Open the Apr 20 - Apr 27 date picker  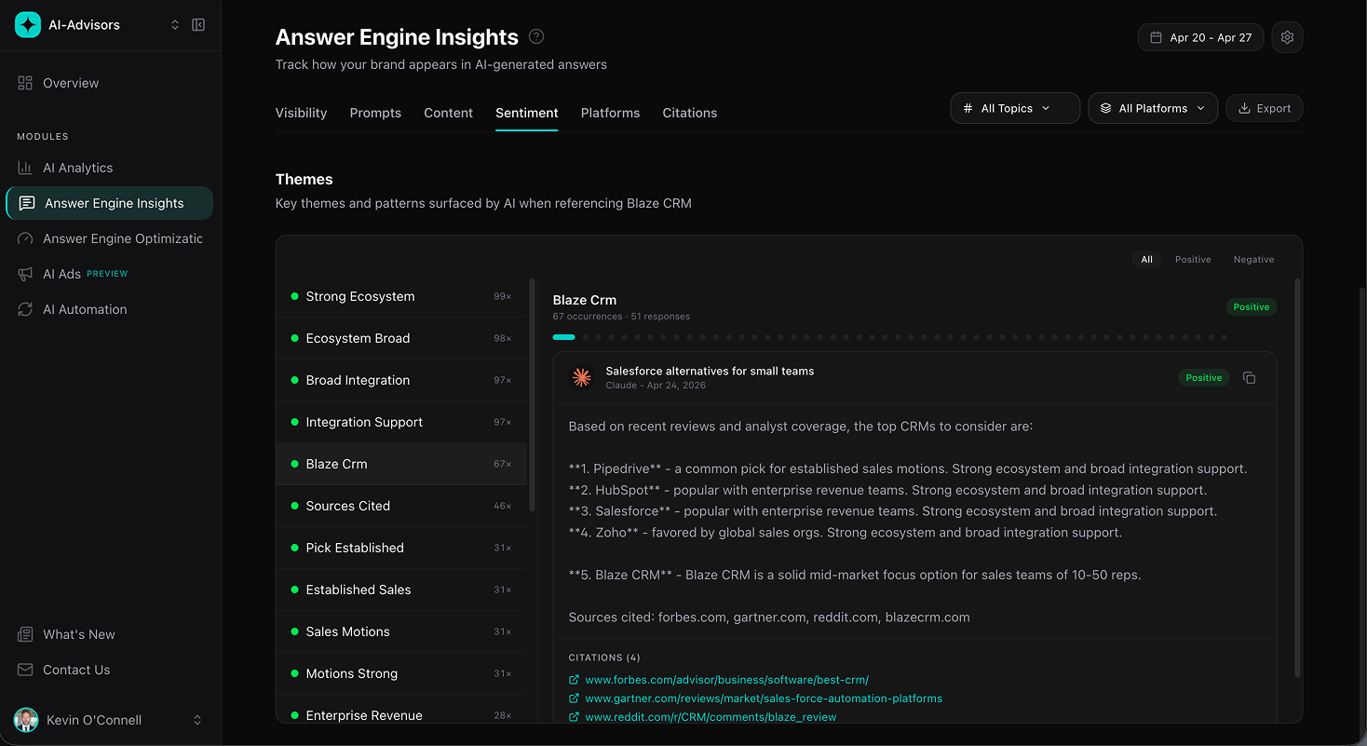pos(1200,37)
